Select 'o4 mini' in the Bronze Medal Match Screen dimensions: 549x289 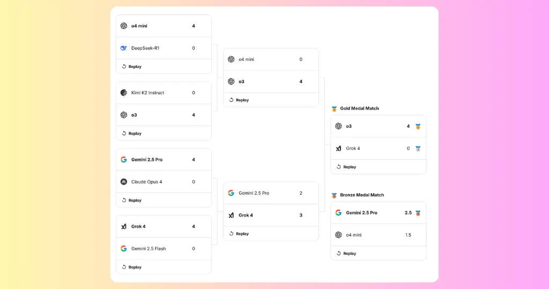(x=354, y=235)
